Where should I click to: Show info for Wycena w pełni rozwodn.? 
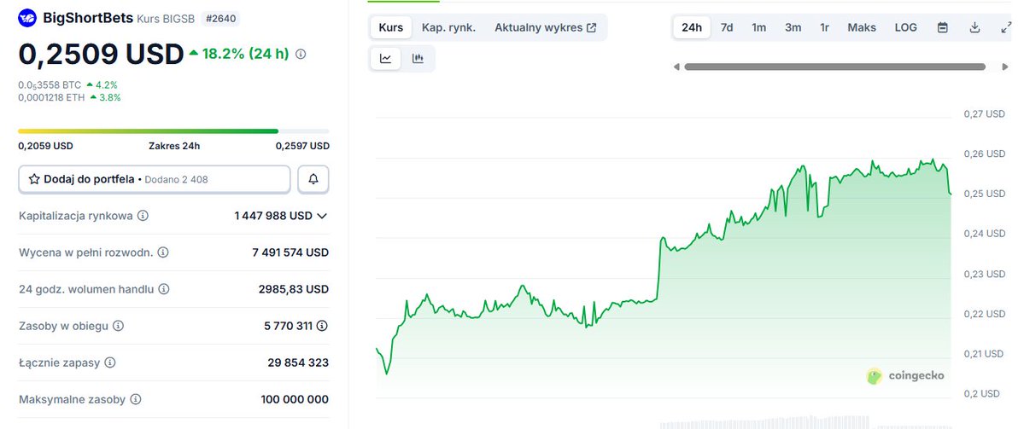163,252
